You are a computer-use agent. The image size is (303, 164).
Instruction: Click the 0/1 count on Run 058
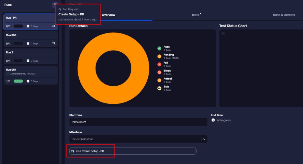(x=8, y=44)
